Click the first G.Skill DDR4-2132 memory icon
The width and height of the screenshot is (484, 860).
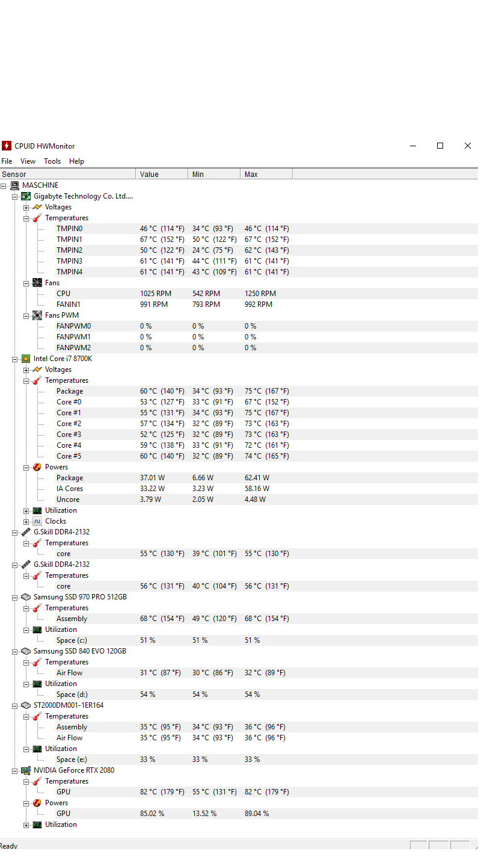26,532
